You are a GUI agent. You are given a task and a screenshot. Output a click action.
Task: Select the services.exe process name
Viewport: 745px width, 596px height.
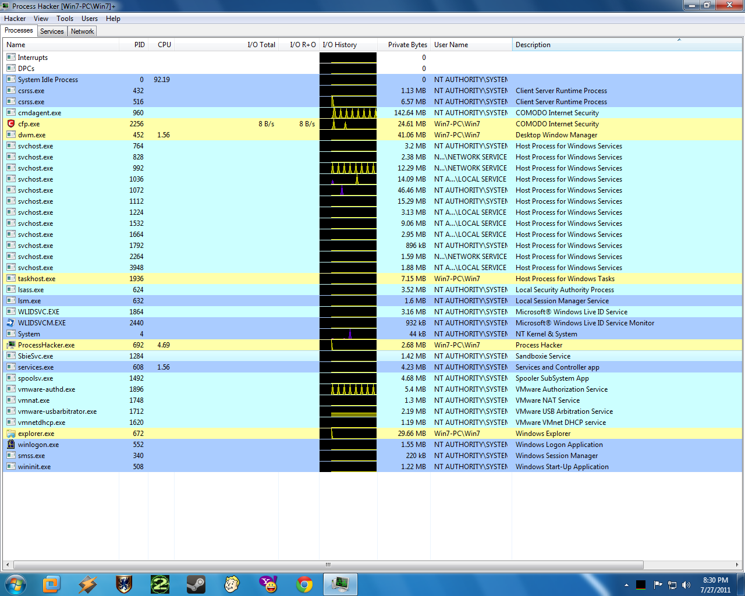[36, 367]
